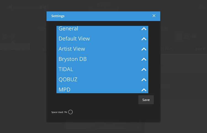Screen dimensions: 207x133
Task: Click the MPD section label text
Action: [64, 90]
